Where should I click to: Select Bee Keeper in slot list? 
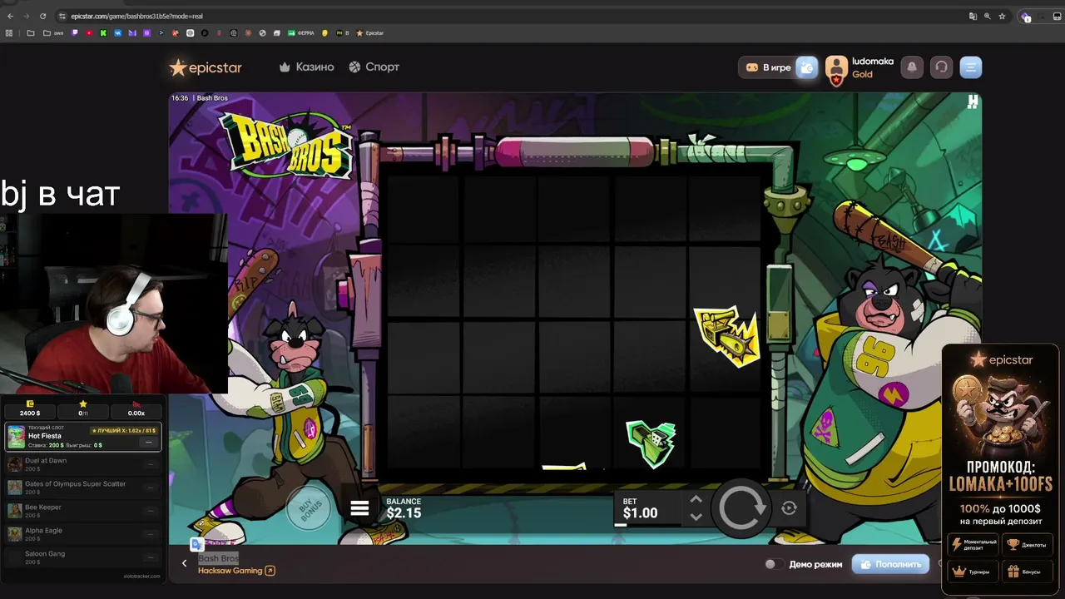(x=82, y=511)
